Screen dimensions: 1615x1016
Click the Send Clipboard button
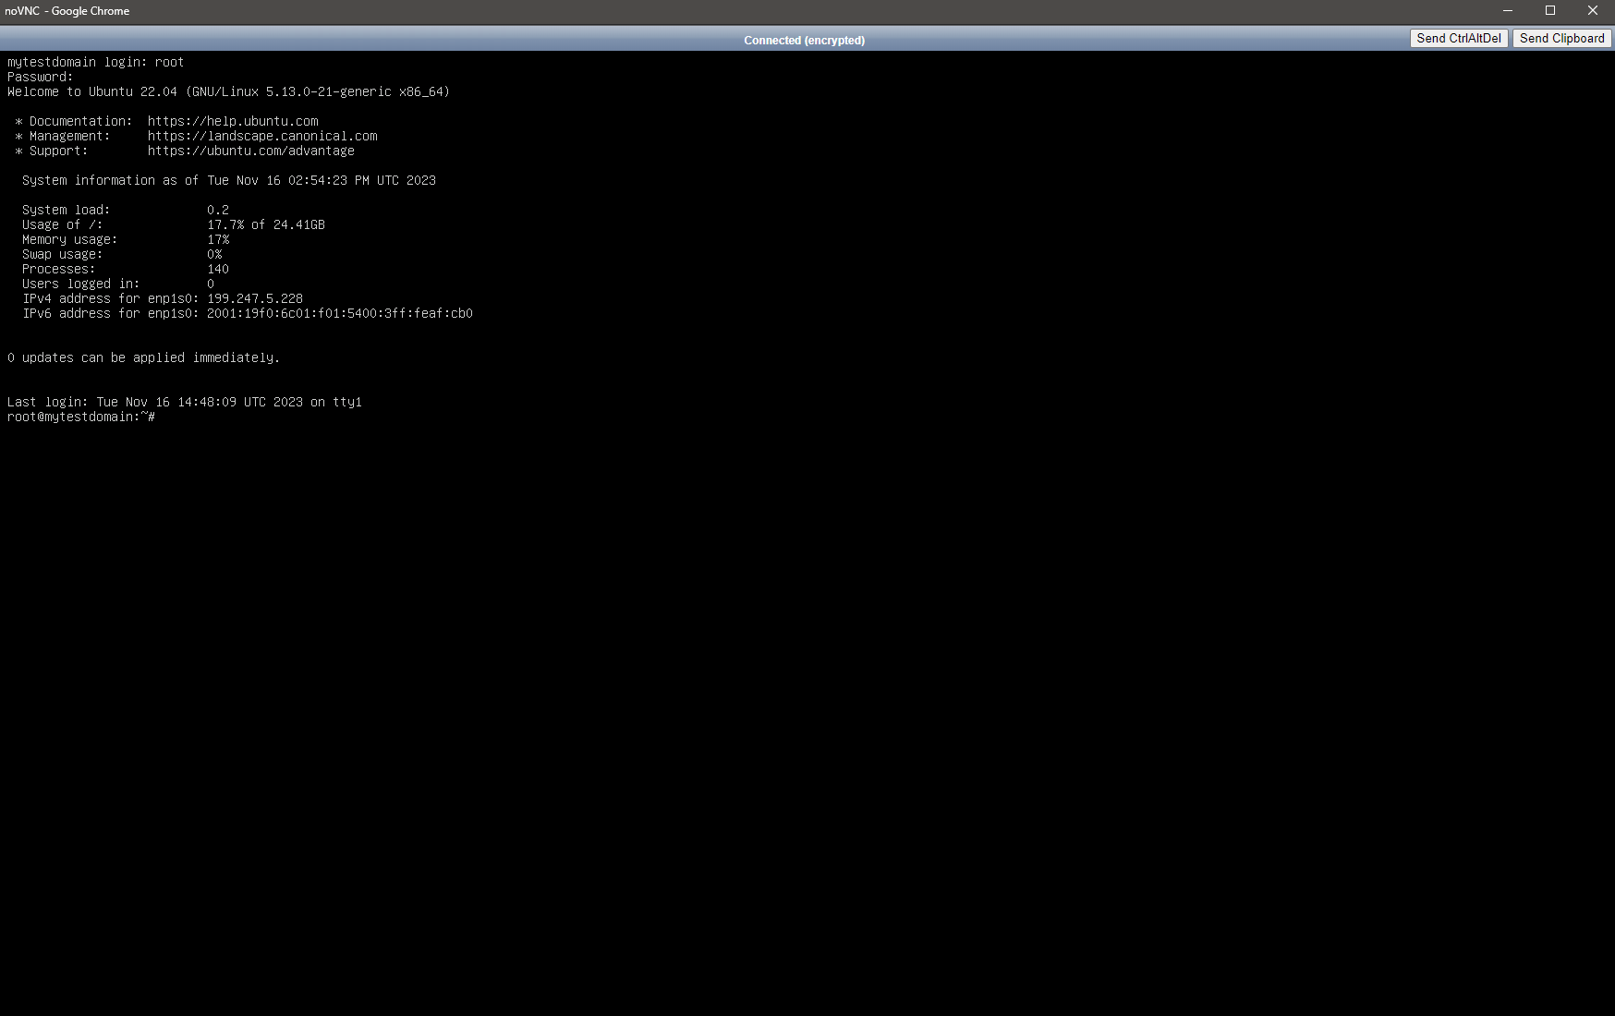(1561, 38)
